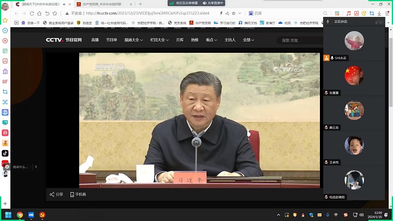Open the colorful apps grid icon
Viewport: 393px width, 221px height.
[337, 13]
